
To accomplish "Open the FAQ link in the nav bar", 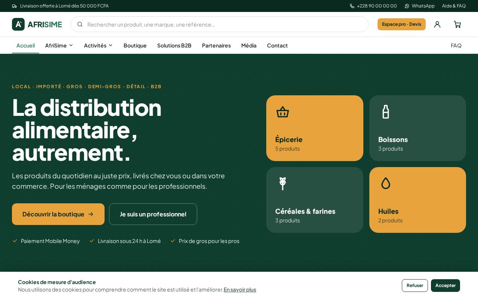I will [x=456, y=45].
